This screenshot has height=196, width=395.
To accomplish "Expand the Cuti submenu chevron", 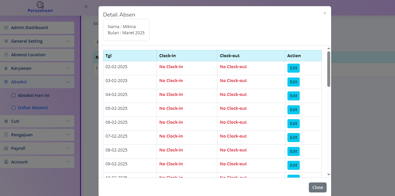I will click(67, 121).
